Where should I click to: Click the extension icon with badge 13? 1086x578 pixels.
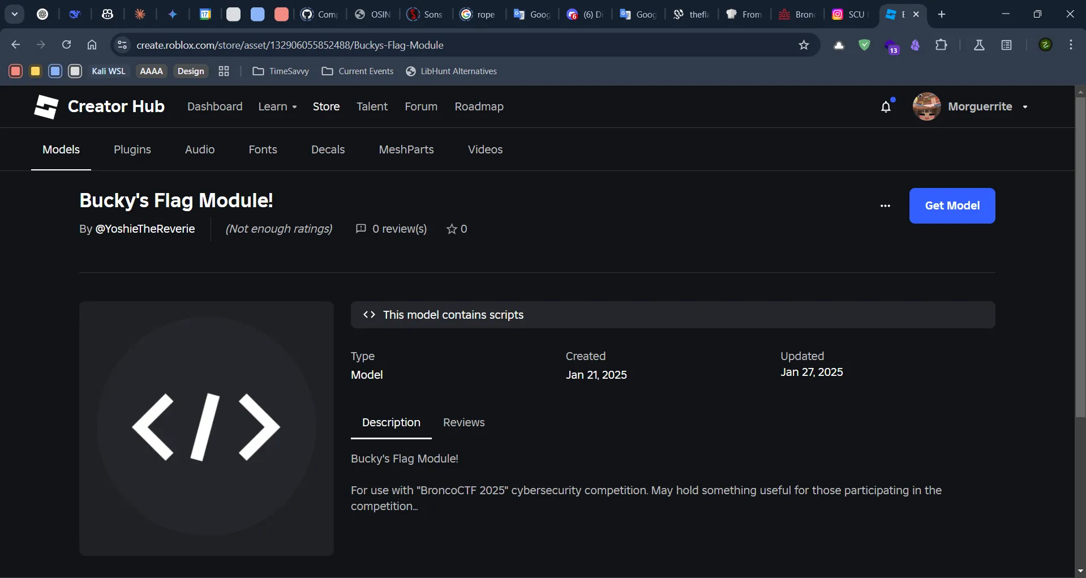(891, 46)
